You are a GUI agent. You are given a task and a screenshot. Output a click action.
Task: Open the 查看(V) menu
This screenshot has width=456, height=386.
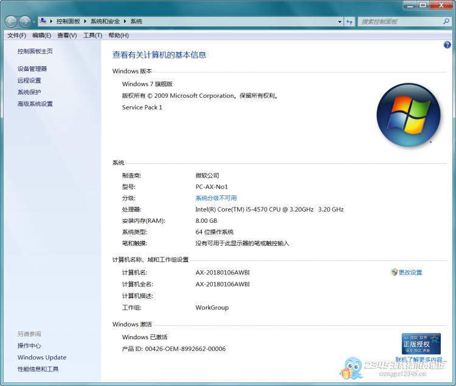coord(67,35)
